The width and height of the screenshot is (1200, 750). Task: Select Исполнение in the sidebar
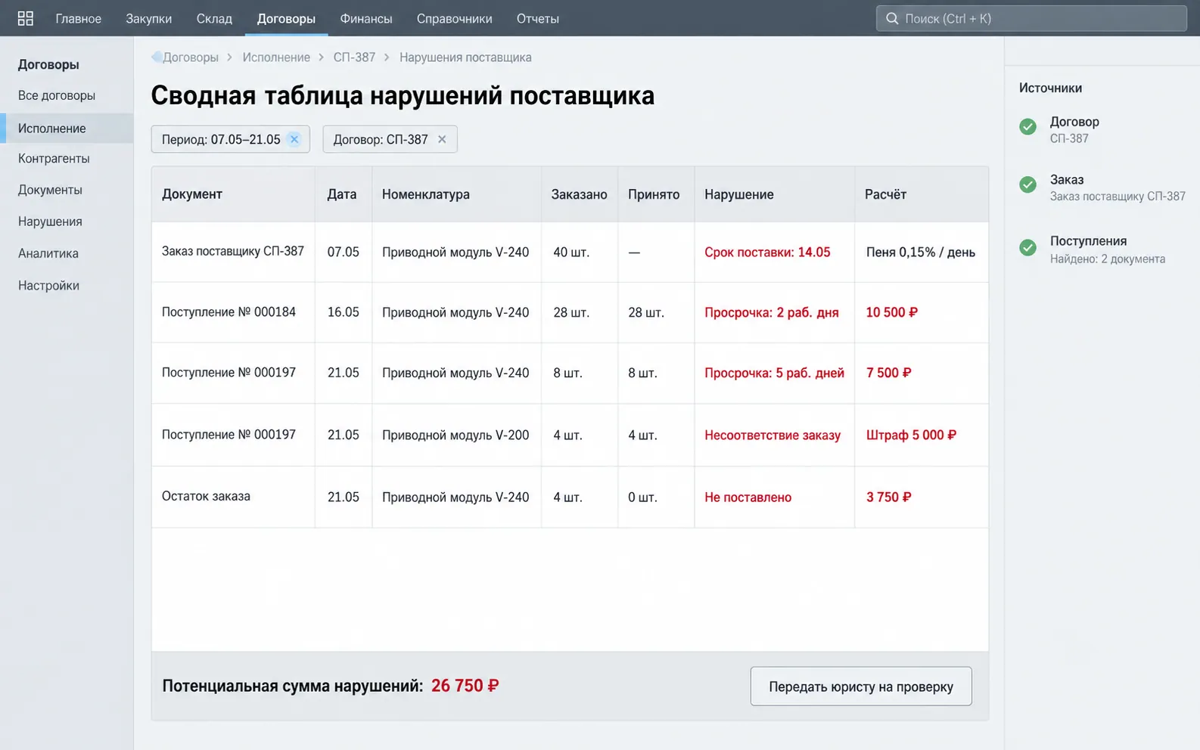(x=67, y=129)
